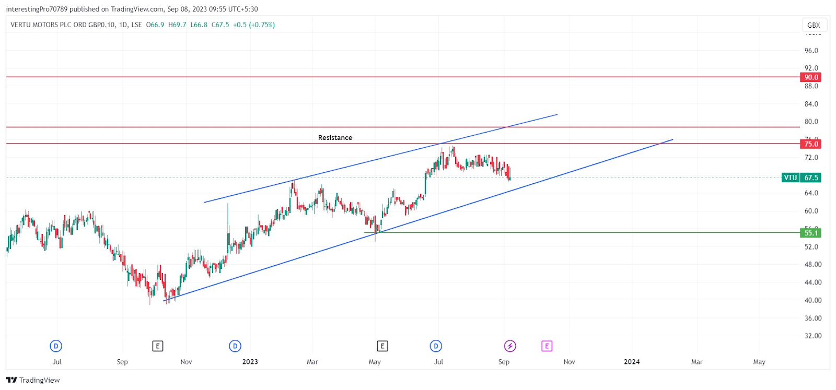This screenshot has height=390, width=836.
Task: Click the 48.00 value on price scale
Action: point(813,264)
